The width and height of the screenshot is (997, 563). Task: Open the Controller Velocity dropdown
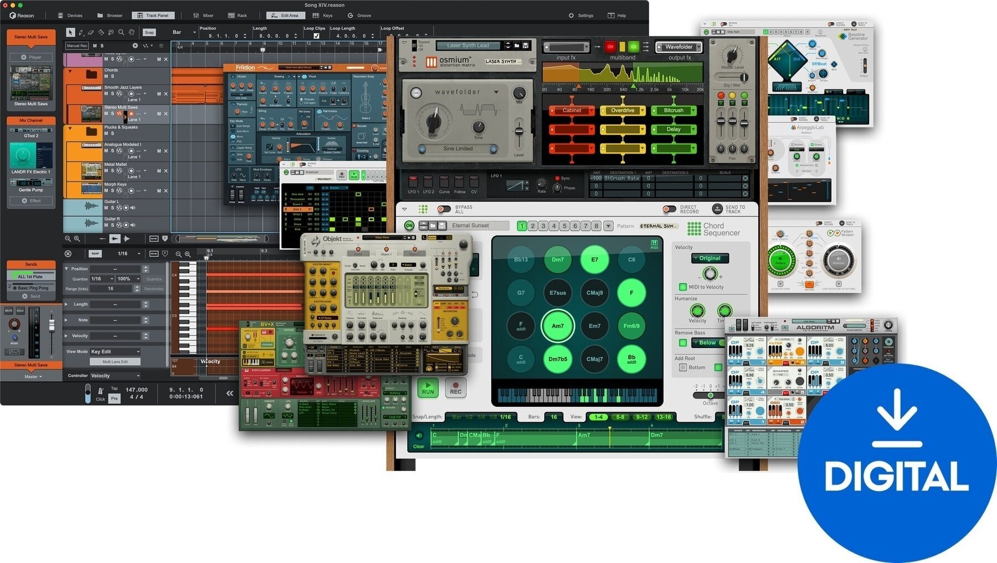point(115,376)
